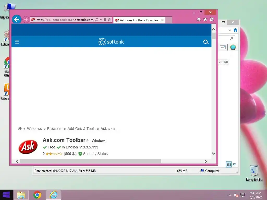267x200 pixels.
Task: Click the network tray icon
Action: click(x=242, y=195)
